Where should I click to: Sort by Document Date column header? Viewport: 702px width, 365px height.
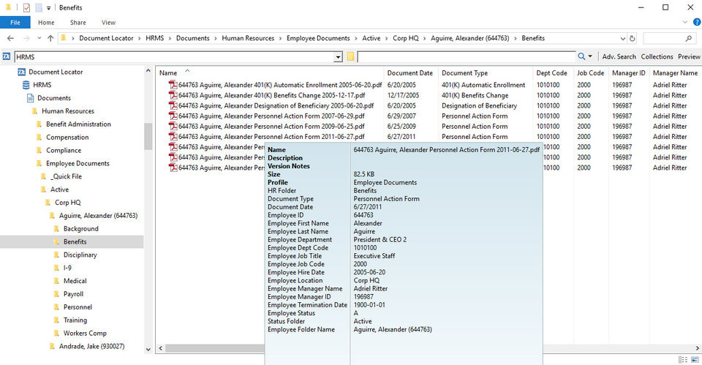[x=410, y=73]
